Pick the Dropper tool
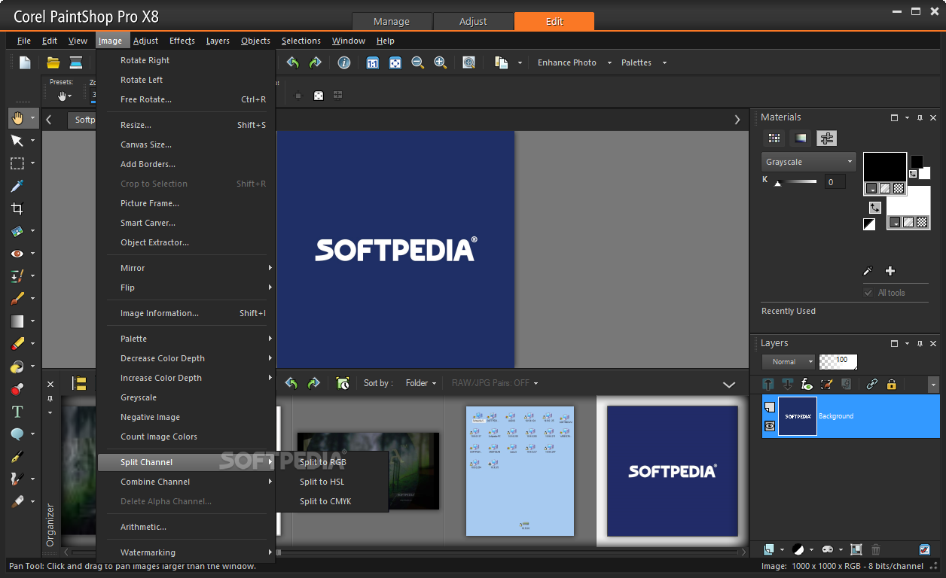Screen dimensions: 946x578 (x=17, y=186)
